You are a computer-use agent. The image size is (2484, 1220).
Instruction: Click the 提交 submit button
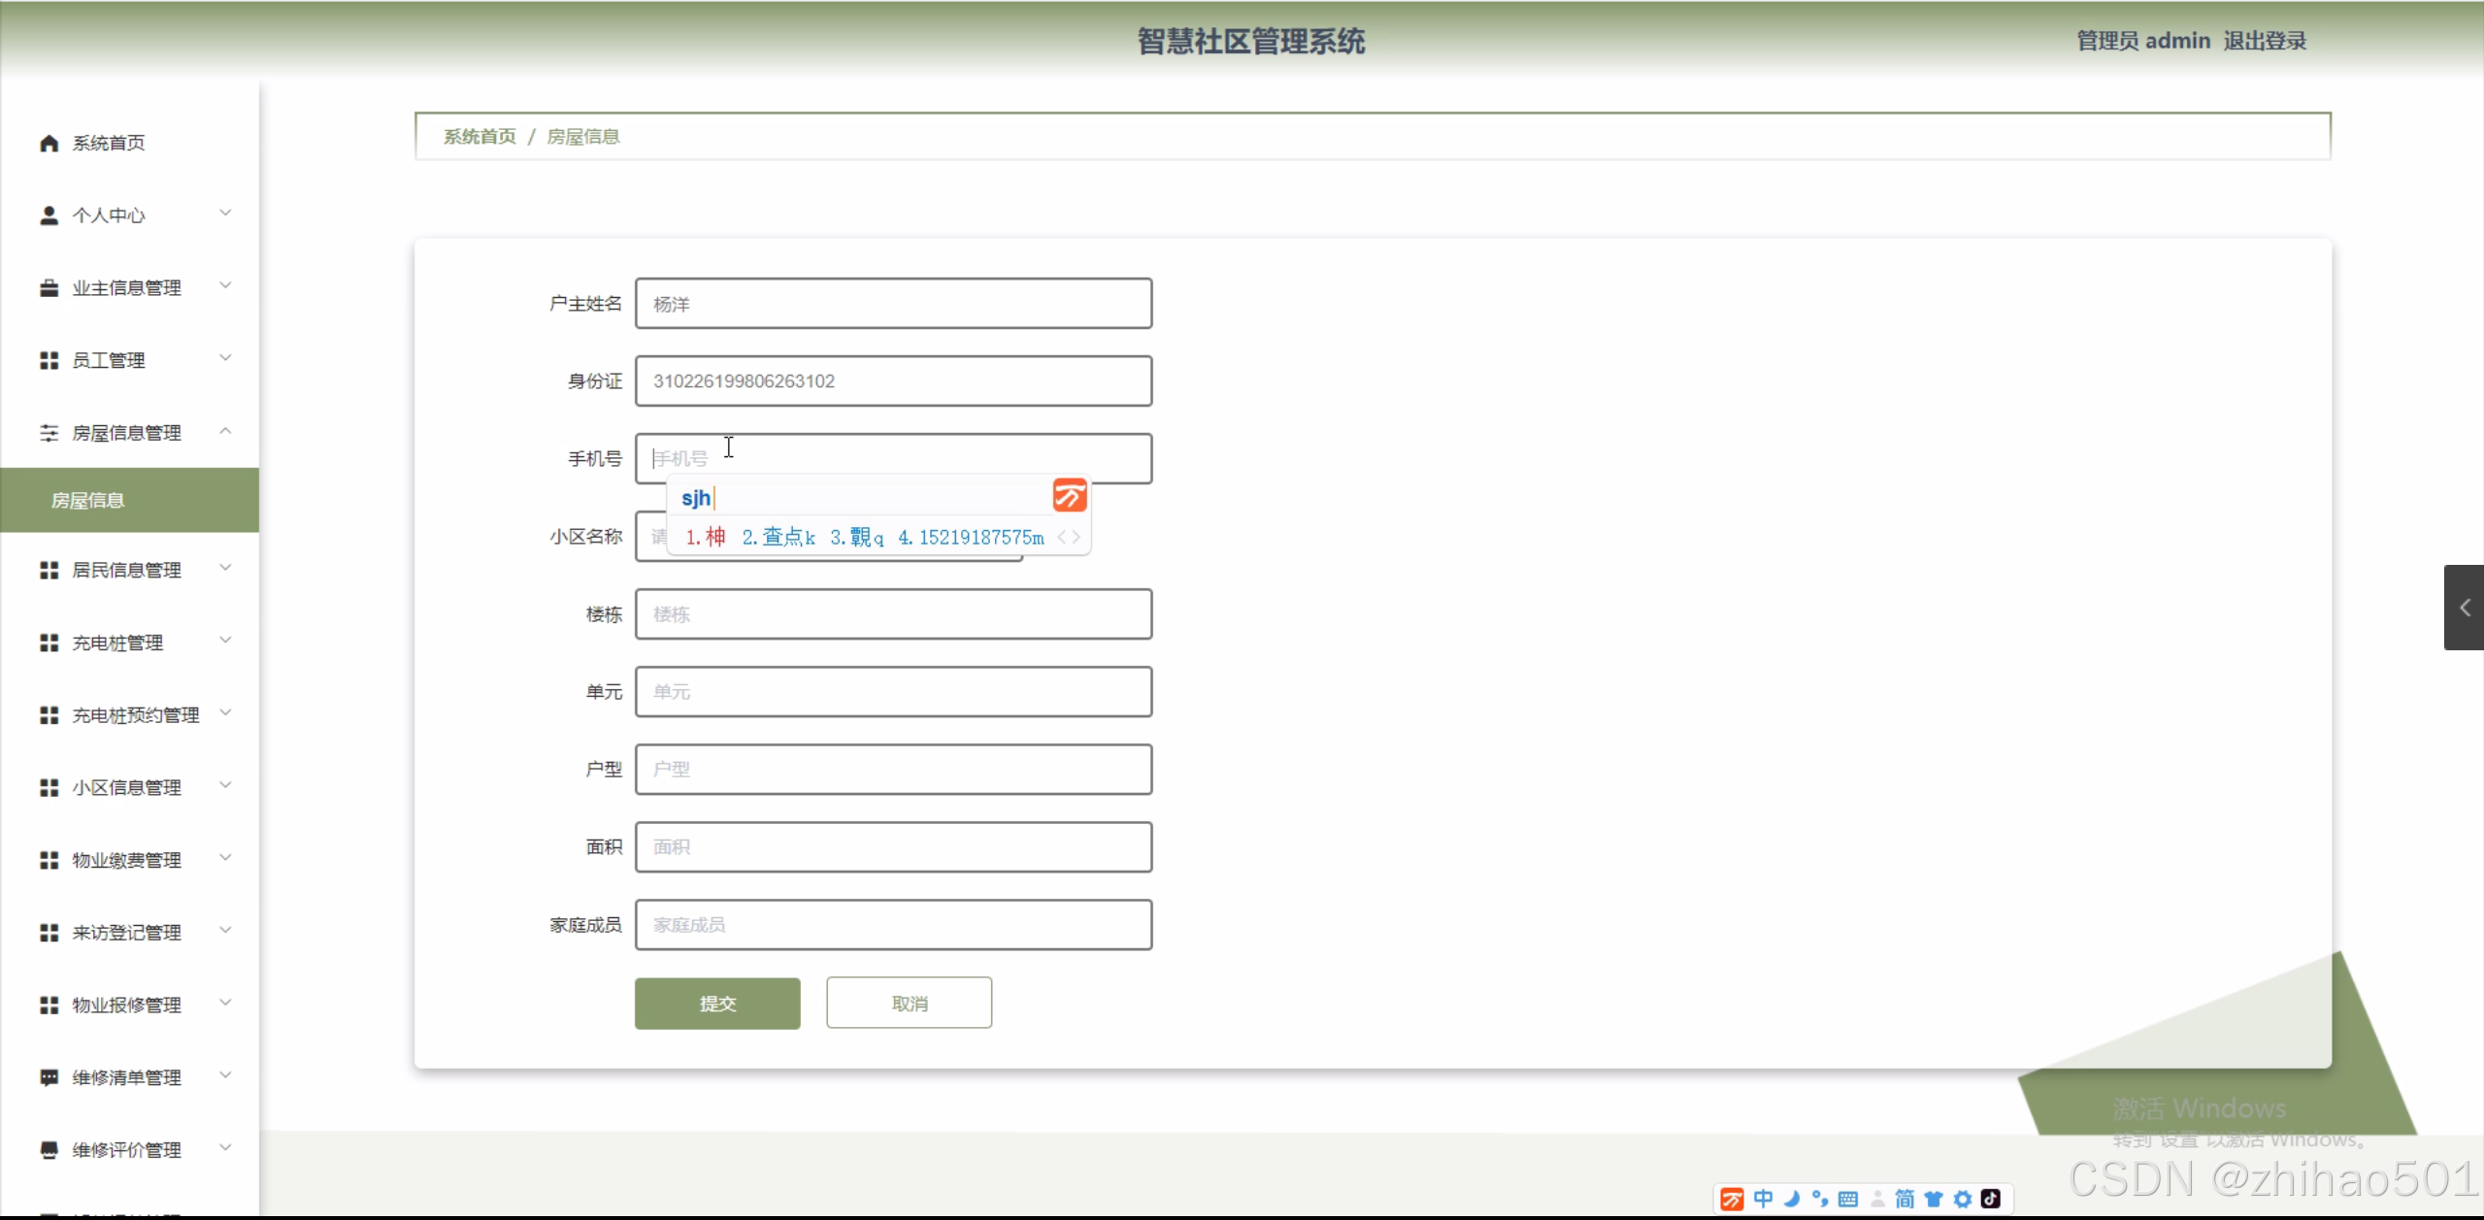[x=717, y=1004]
